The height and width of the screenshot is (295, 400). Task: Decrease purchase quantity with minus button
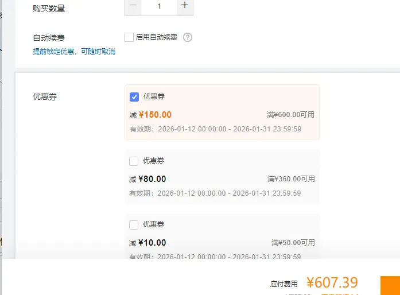(133, 7)
